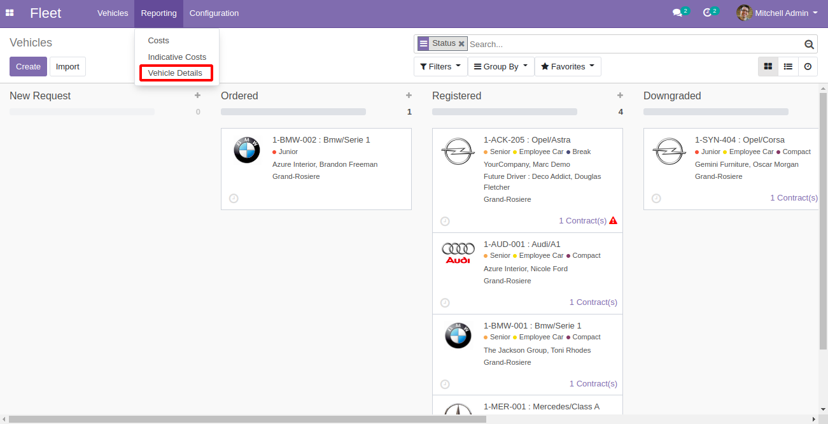Click the Opel logo on 1-ACK-205 card

(x=458, y=152)
